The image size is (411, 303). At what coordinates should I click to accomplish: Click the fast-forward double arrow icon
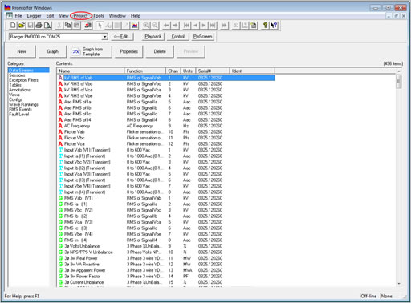(224, 26)
